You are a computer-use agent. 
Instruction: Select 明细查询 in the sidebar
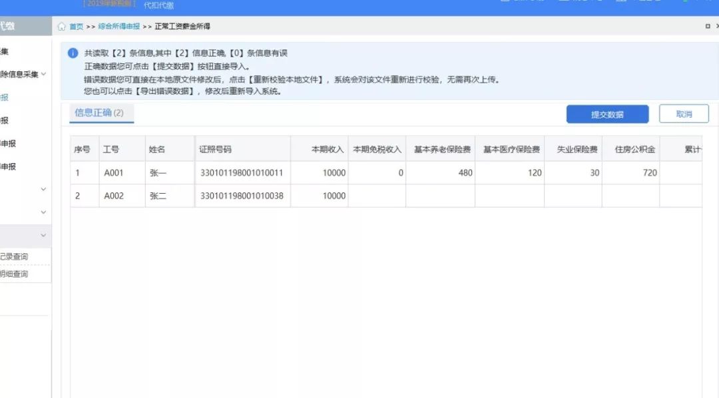(15, 273)
